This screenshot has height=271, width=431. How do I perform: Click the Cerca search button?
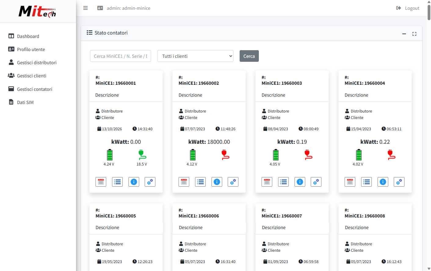(x=249, y=56)
